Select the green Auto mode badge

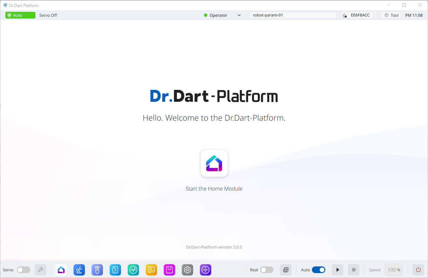click(x=20, y=15)
